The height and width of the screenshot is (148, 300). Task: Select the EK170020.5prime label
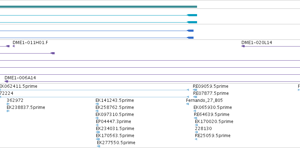(214, 122)
